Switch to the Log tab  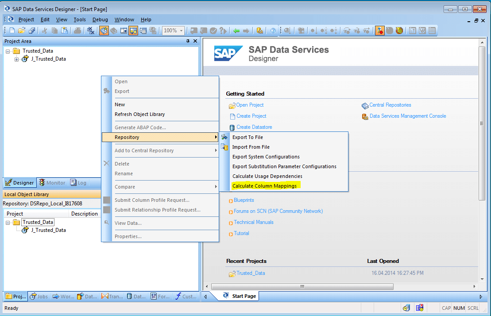78,182
